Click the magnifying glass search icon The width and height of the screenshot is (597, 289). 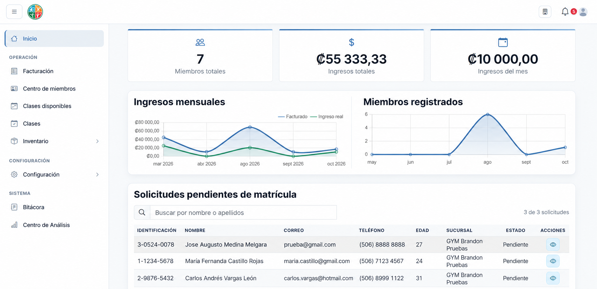coord(142,213)
